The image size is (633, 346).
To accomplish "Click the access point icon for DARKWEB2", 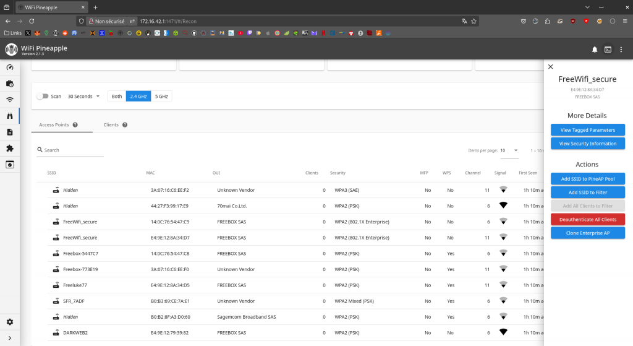I will point(56,332).
